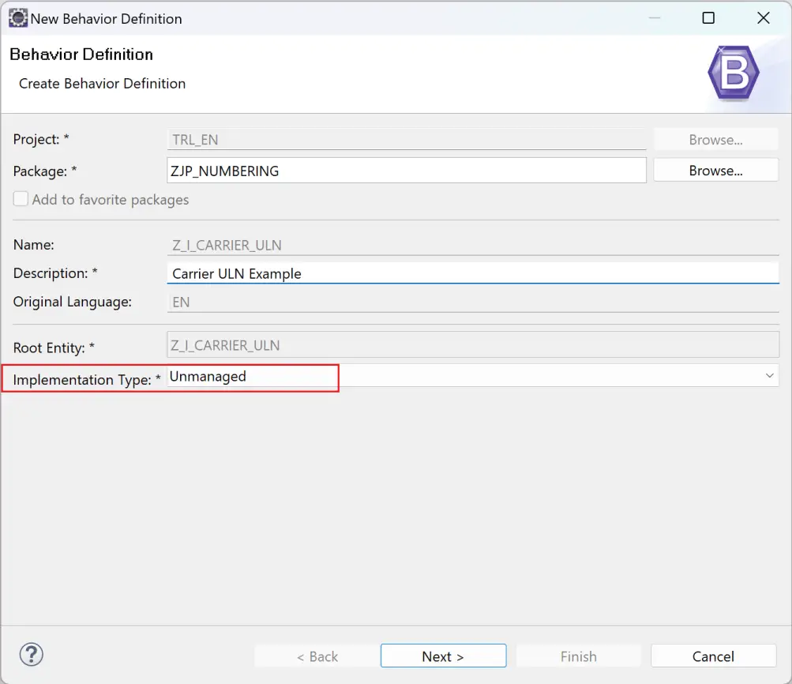Image resolution: width=792 pixels, height=684 pixels.
Task: Click the disabled Browse button beside Project
Action: tap(715, 140)
